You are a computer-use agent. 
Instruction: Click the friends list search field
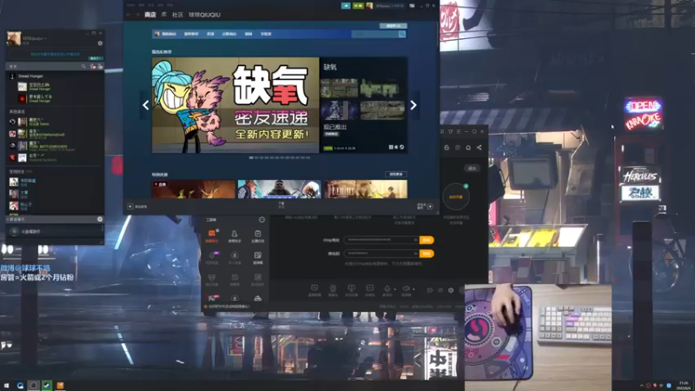[43, 66]
